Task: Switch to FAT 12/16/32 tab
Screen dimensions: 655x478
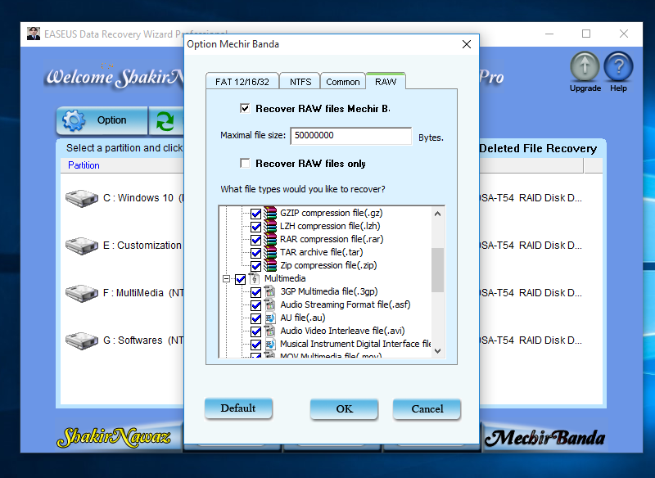Action: [x=242, y=81]
